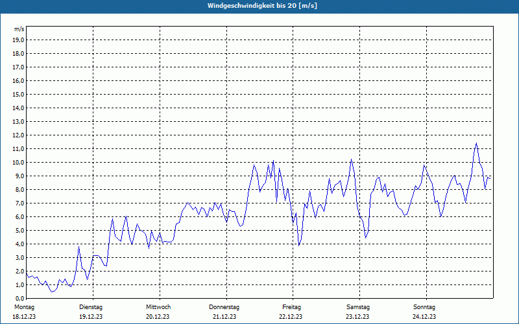Click the m/s unit label

tap(19, 29)
